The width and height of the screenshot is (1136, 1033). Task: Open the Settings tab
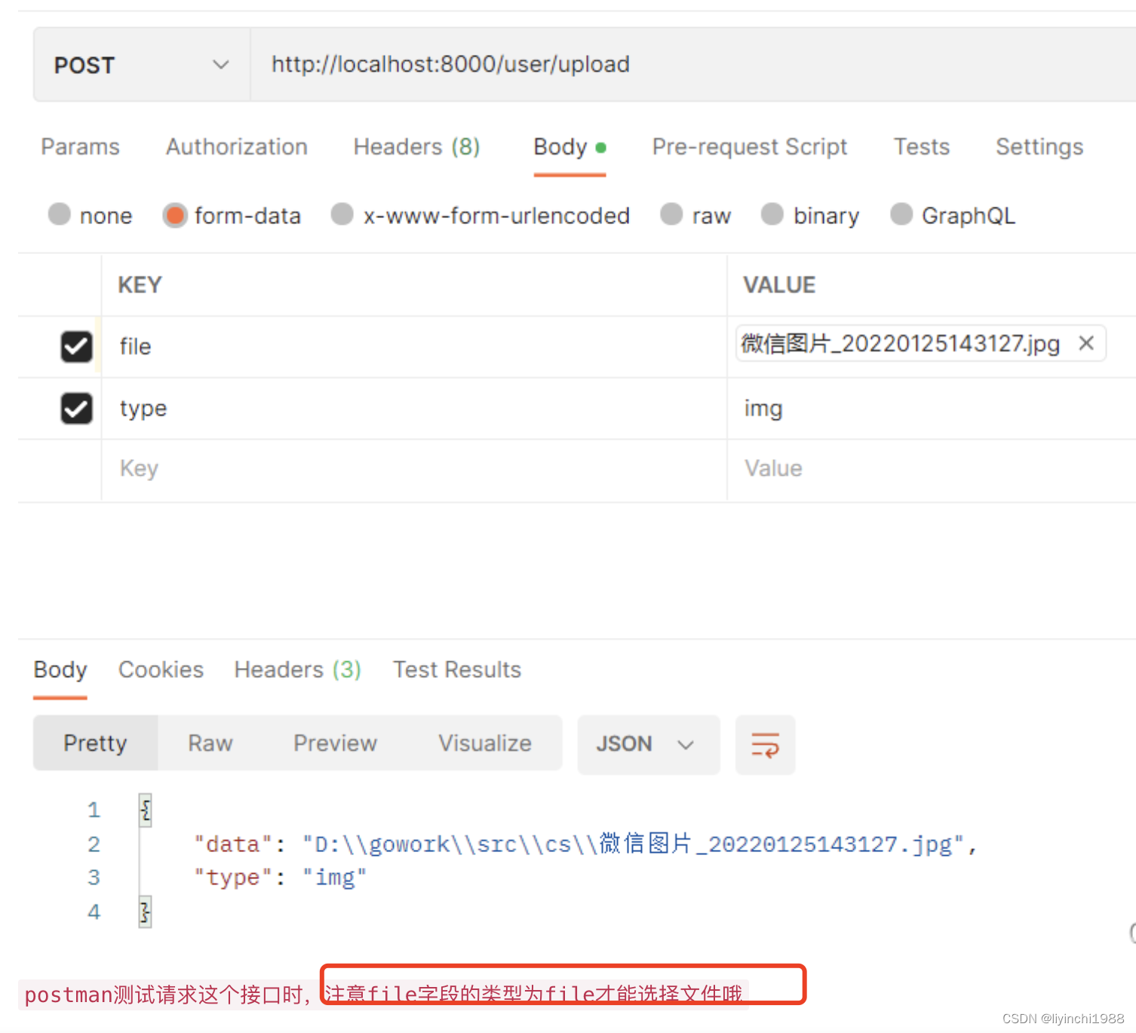(1039, 146)
